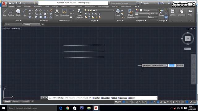Select the Circle tool
Image resolution: width=198 pixels, height=111 pixels.
tap(18, 13)
